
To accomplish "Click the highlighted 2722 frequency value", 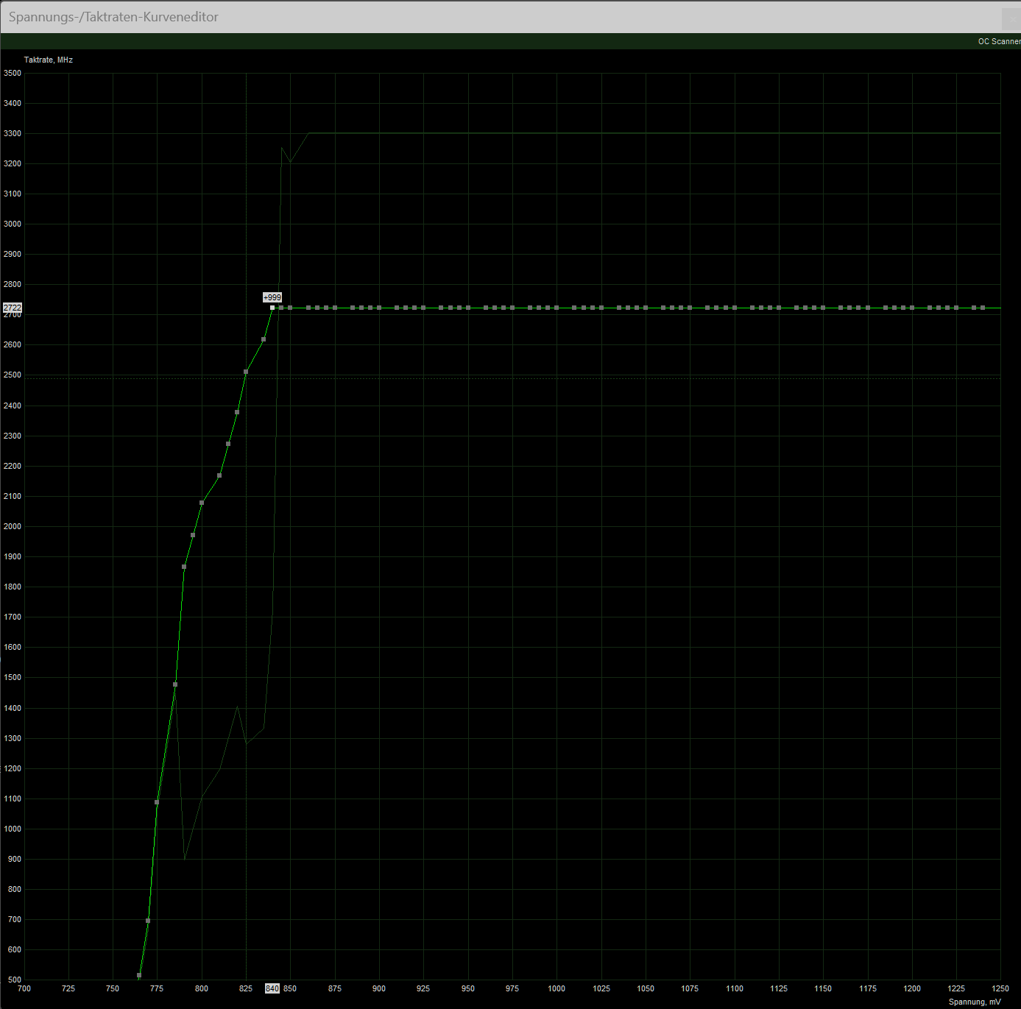I will coord(13,308).
